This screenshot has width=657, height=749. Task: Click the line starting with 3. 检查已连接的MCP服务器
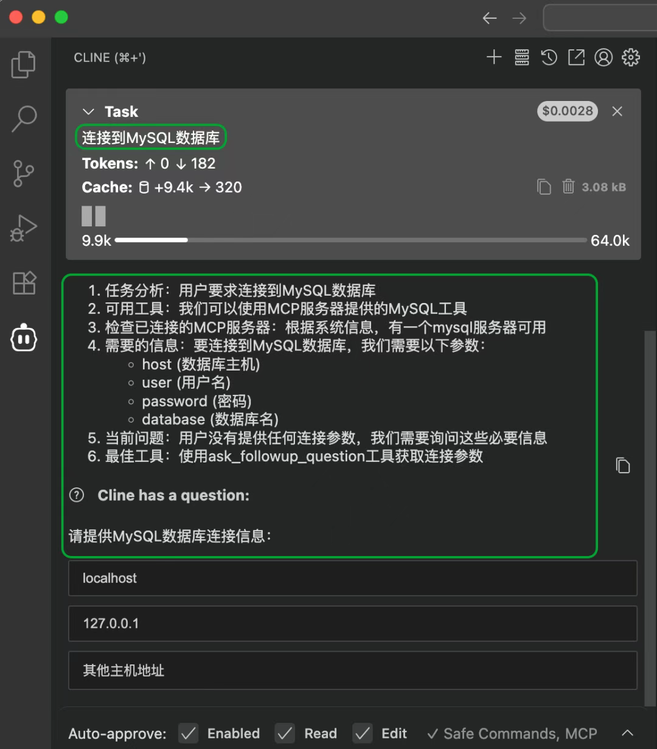[317, 327]
